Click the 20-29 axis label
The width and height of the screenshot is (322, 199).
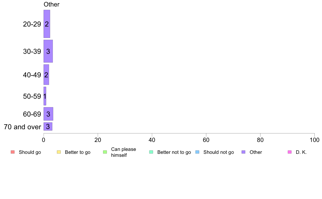[32, 24]
